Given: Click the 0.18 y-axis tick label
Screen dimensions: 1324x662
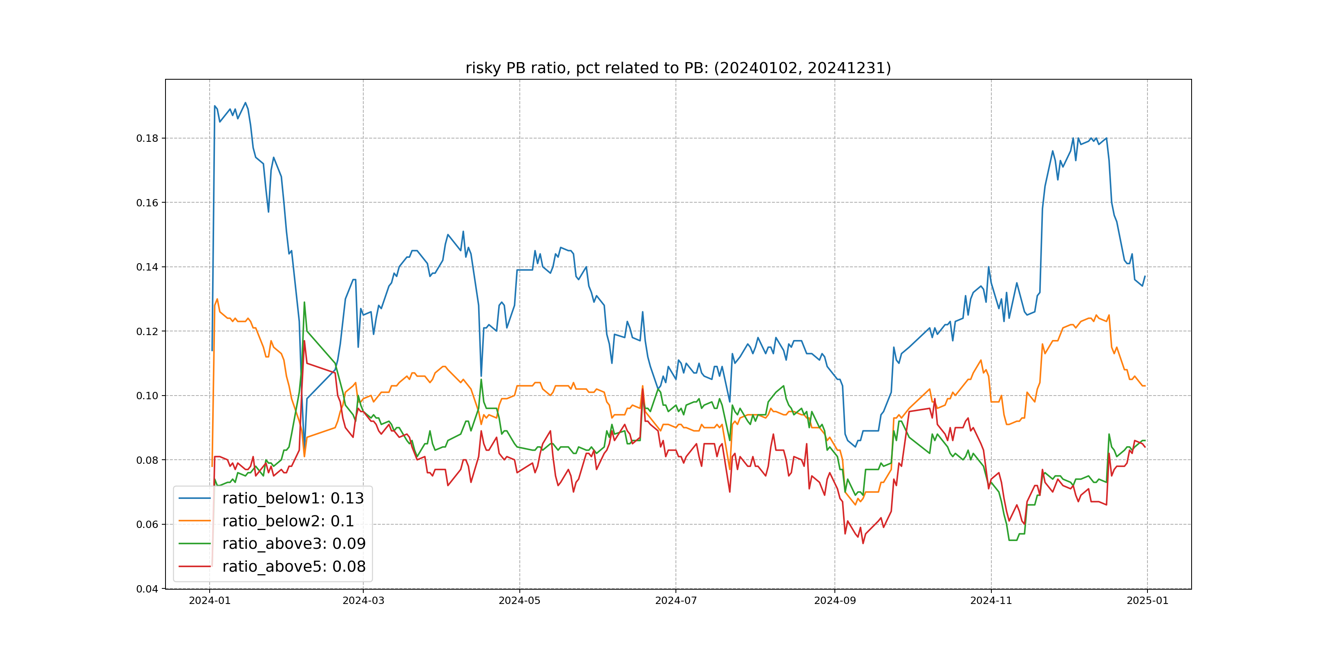Looking at the screenshot, I should click(x=147, y=138).
